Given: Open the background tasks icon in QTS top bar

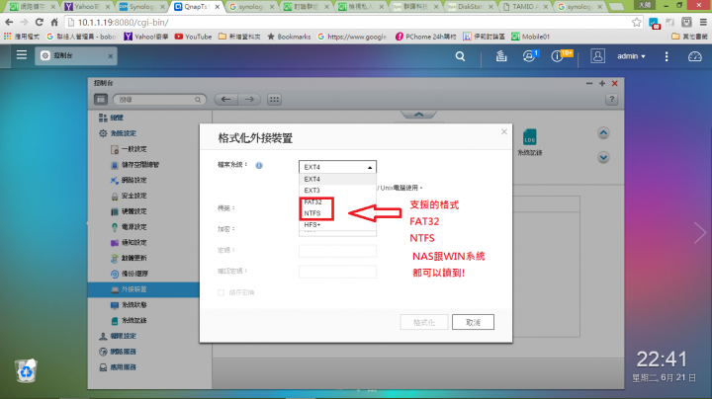Looking at the screenshot, I should click(x=501, y=56).
